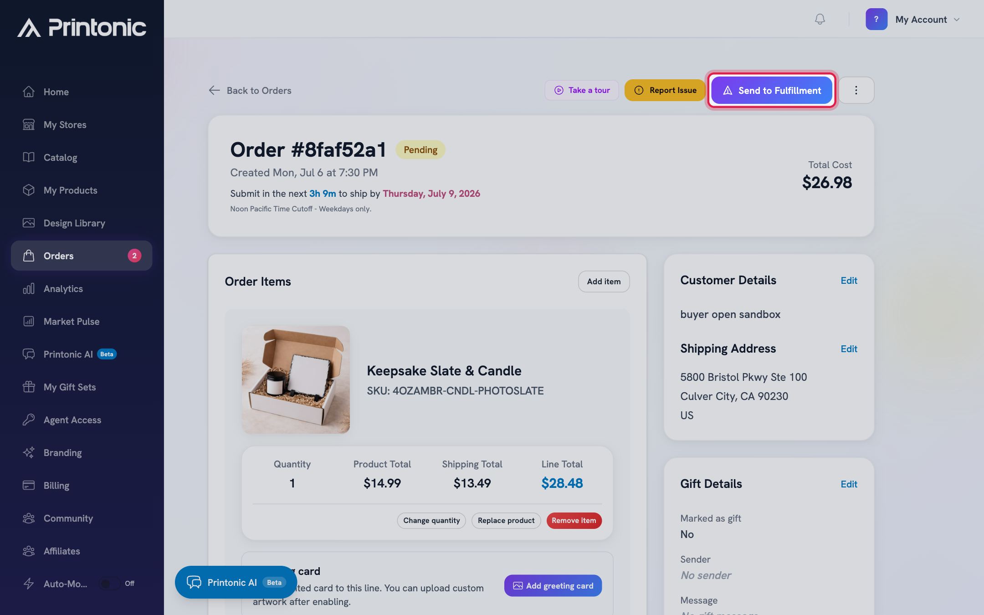This screenshot has height=615, width=984.
Task: Click the My Gift Sets gift icon
Action: 29,387
